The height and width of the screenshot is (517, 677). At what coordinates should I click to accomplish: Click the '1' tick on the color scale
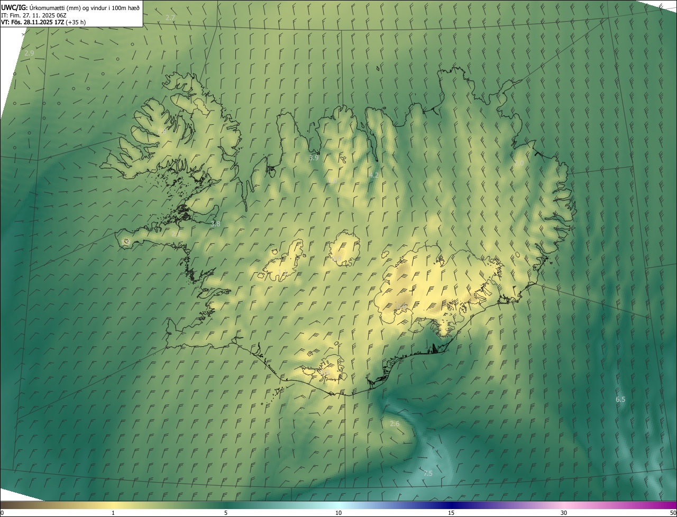coord(113,513)
